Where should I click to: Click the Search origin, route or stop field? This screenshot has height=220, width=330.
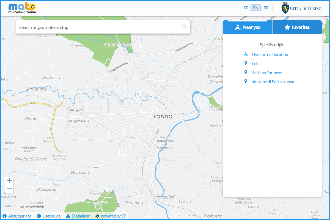[x=99, y=27]
